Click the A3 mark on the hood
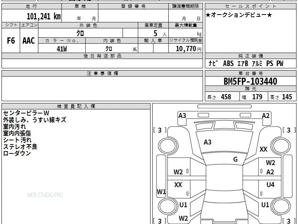 point(207,142)
